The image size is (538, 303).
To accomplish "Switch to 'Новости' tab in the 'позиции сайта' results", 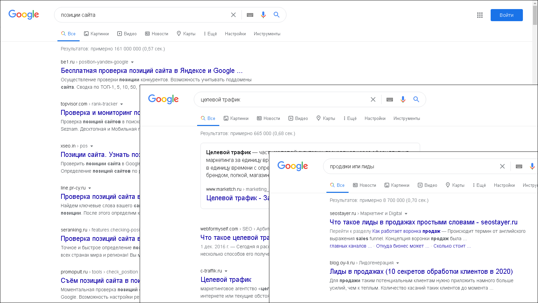I will pyautogui.click(x=156, y=34).
